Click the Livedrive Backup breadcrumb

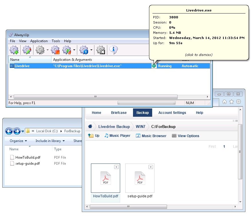click(x=114, y=127)
